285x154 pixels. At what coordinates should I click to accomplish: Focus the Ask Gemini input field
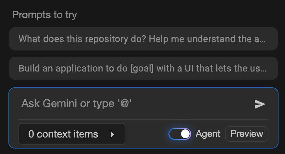pyautogui.click(x=130, y=104)
